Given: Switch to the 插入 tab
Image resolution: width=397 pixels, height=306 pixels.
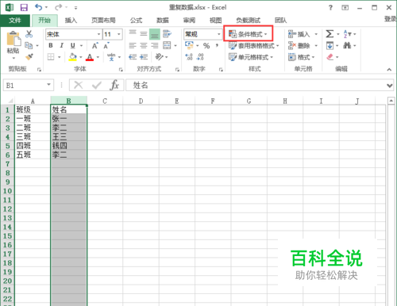Looking at the screenshot, I should point(71,20).
